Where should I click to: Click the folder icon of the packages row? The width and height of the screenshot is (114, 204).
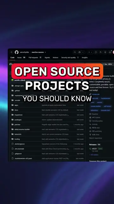click(x=12, y=120)
